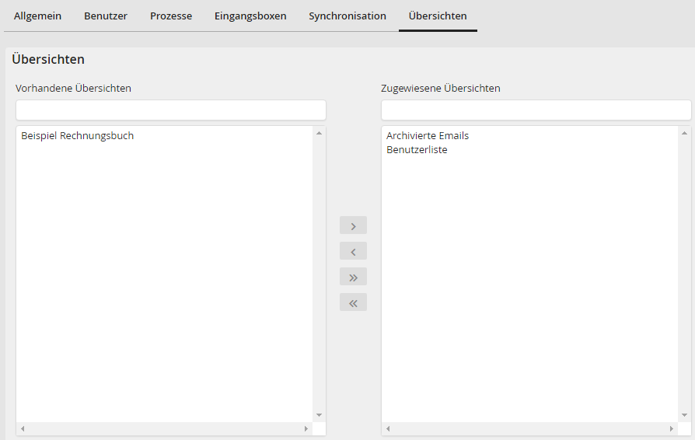Click scroll-down arrow in Zugewiesene Übersichten list
Viewport: 695px width, 440px height.
(684, 415)
